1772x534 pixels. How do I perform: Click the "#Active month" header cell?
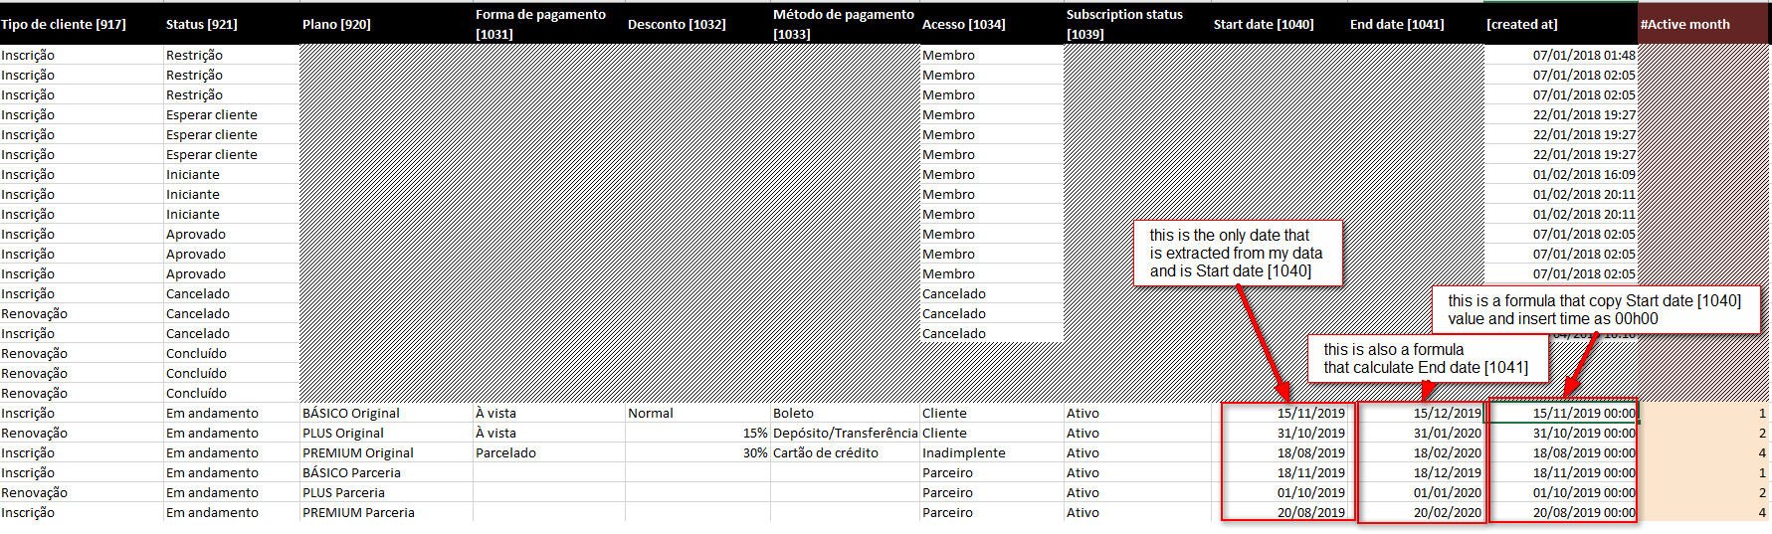1684,24
